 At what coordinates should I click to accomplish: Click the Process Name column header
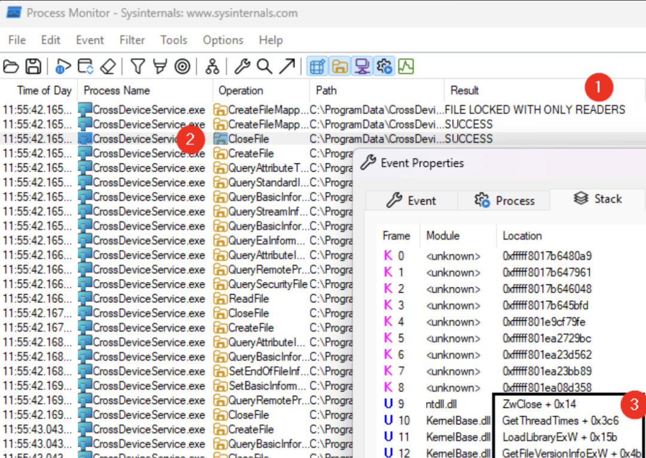145,90
